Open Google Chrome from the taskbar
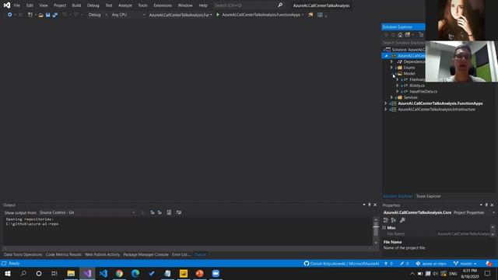The width and height of the screenshot is (498, 280). pyautogui.click(x=119, y=273)
